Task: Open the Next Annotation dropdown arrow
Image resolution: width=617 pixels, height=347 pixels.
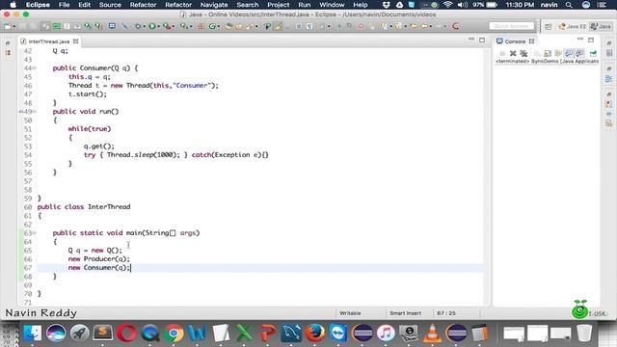Action: [391, 26]
